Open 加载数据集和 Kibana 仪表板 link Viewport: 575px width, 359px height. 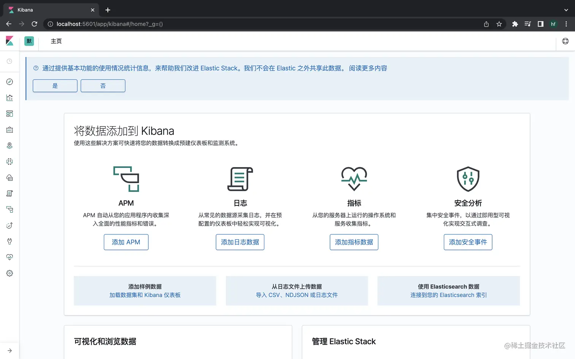pyautogui.click(x=145, y=295)
